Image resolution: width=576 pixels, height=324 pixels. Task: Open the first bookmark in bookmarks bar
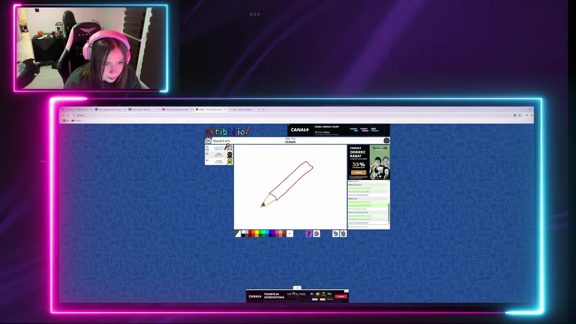click(66, 121)
